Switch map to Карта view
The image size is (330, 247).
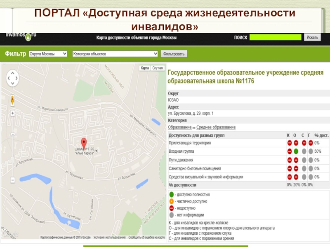point(145,68)
